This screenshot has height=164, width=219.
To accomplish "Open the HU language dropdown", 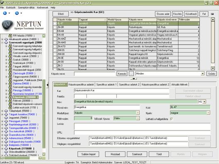I will pos(204,102).
